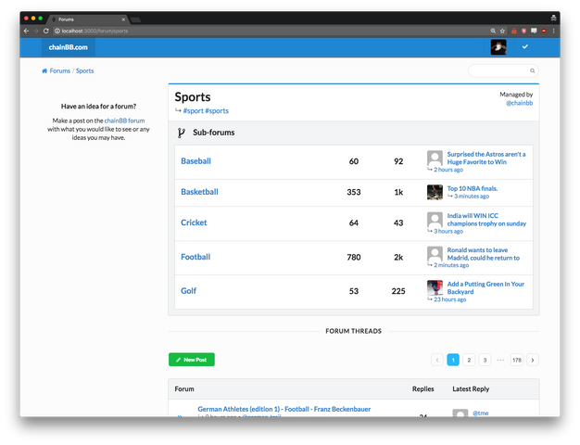Image resolution: width=580 pixels, height=445 pixels.
Task: Open the Football sub-forum
Action: pyautogui.click(x=195, y=257)
